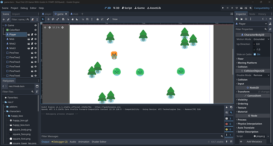Image resolution: width=273 pixels, height=146 pixels.
Task: Toggle visibility of Mob2 node
Action: [x=36, y=44]
